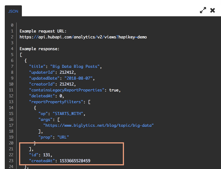Click the "creatorId" key
Image resolution: width=221 pixels, height=169 pixels.
point(42,84)
